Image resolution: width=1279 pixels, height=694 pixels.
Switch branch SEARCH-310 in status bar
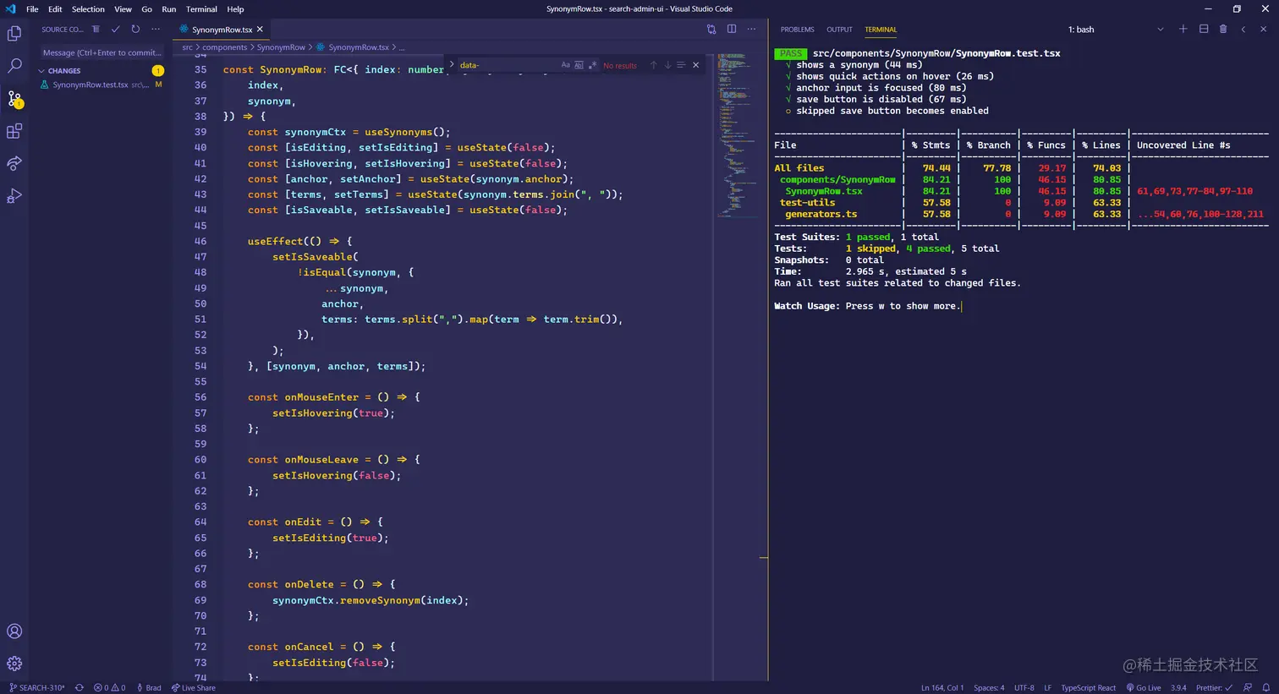pyautogui.click(x=36, y=688)
